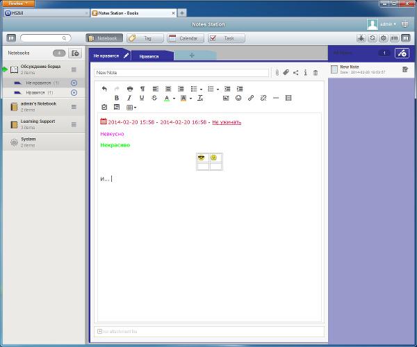The image size is (417, 347).
Task: Open the Task view
Action: [227, 38]
